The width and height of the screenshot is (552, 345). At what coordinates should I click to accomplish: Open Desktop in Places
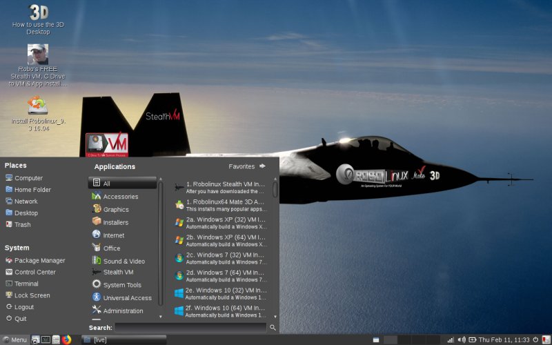coord(21,213)
